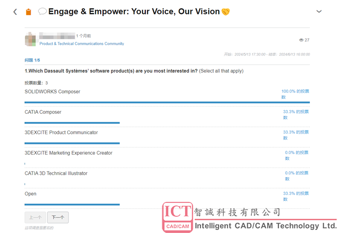Image resolution: width=341 pixels, height=233 pixels.
Task: Click CATIA 3D Technical Illustrator option
Action: coord(56,173)
